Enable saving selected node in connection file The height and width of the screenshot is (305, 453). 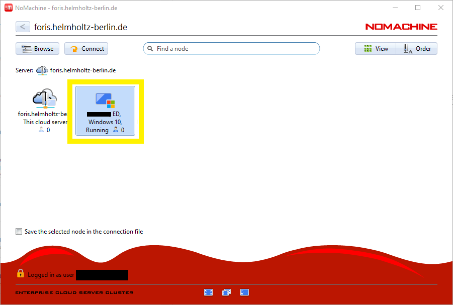click(19, 231)
